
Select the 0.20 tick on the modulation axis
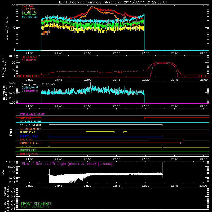12,83
